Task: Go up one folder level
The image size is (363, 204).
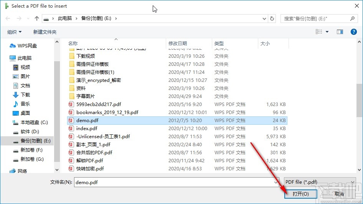Action: [x=36, y=18]
